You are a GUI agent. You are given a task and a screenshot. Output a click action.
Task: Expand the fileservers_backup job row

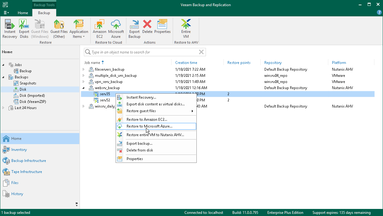83,69
